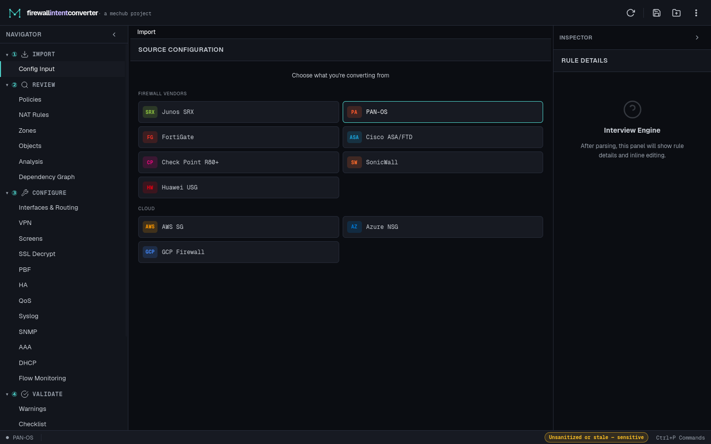Click the SRX vendor badge icon
Image resolution: width=711 pixels, height=444 pixels.
[x=150, y=112]
